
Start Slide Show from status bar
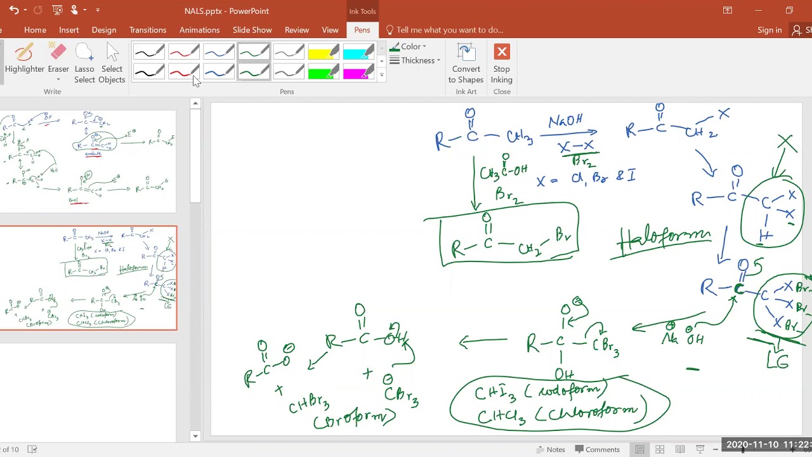point(700,449)
